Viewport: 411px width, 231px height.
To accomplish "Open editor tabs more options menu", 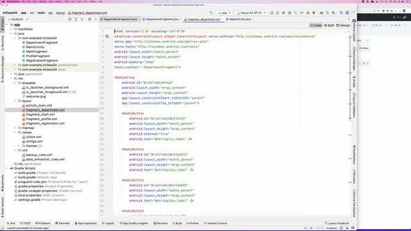I will [348, 19].
